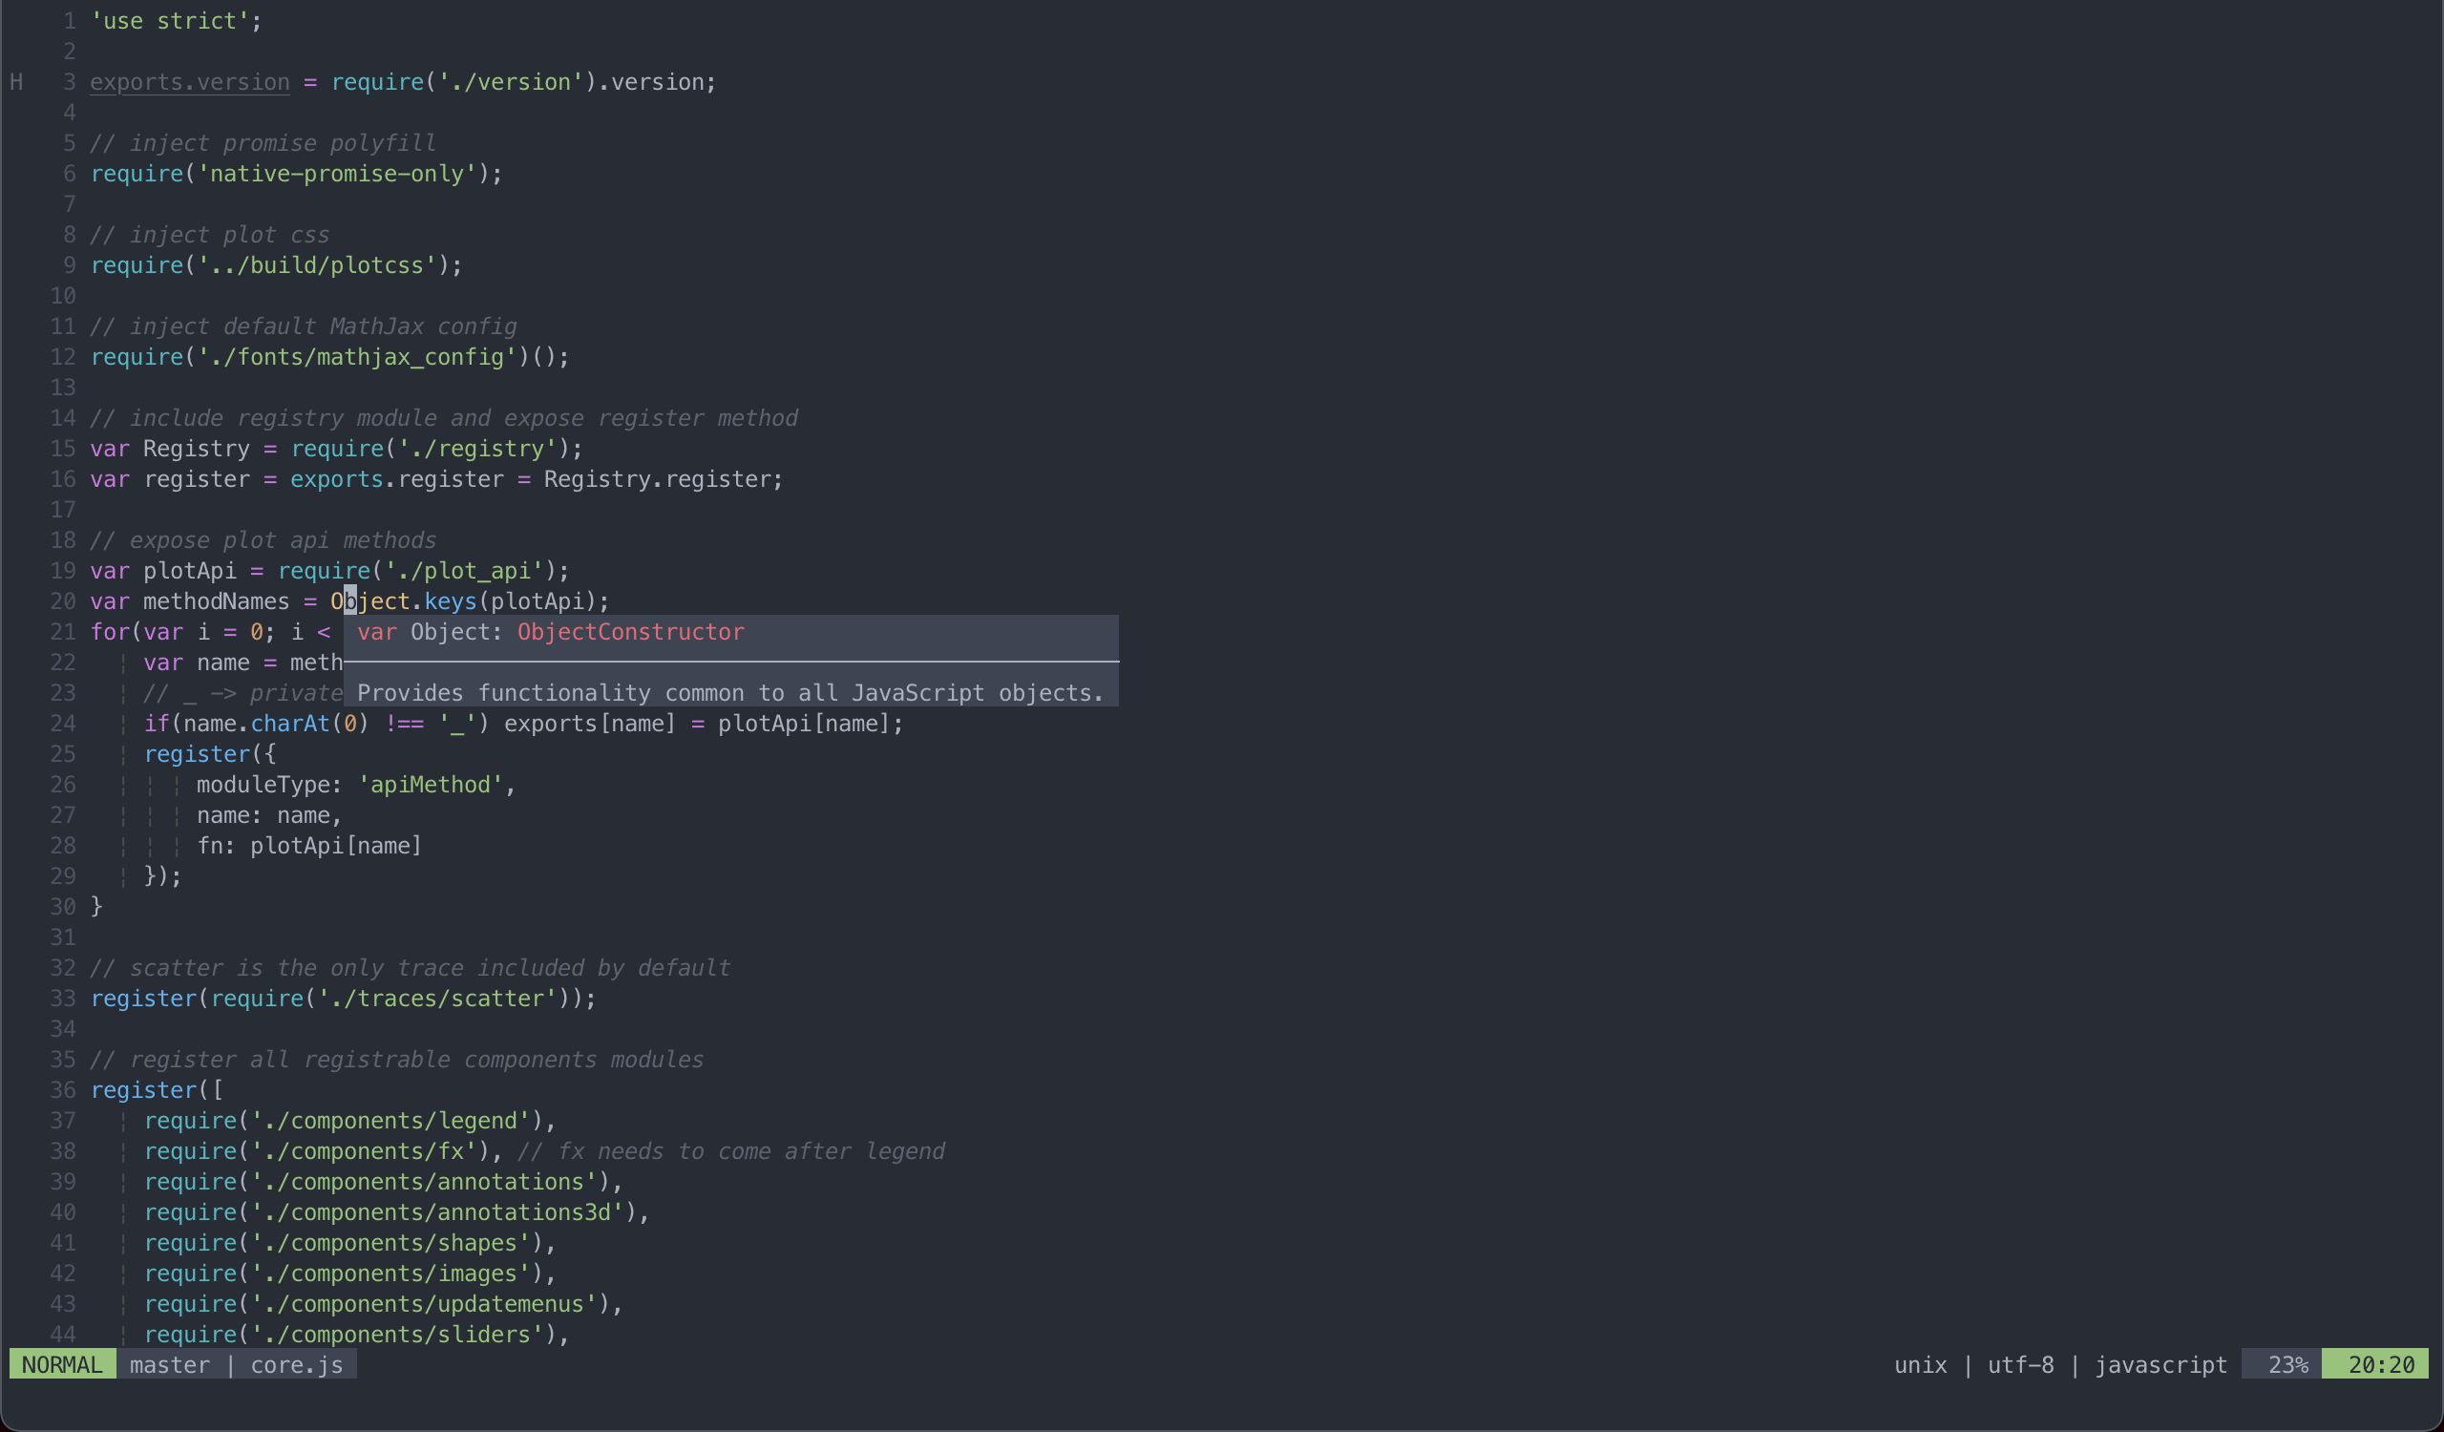Viewport: 2444px width, 1432px height.
Task: Click the utf-8 encoding indicator
Action: [2020, 1364]
